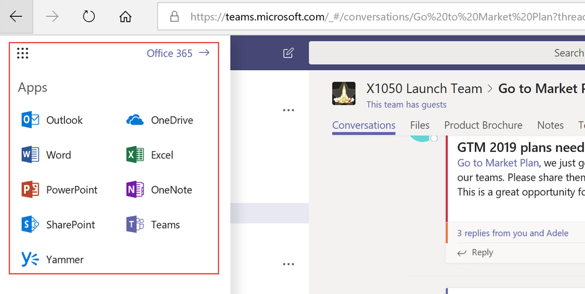Start a new chat with the compose icon
The height and width of the screenshot is (294, 585).
[288, 53]
